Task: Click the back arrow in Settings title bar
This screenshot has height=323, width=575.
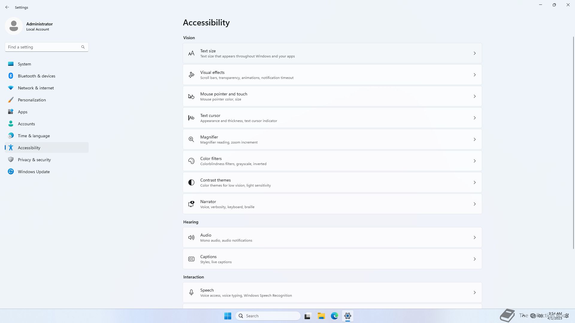Action: pyautogui.click(x=7, y=7)
